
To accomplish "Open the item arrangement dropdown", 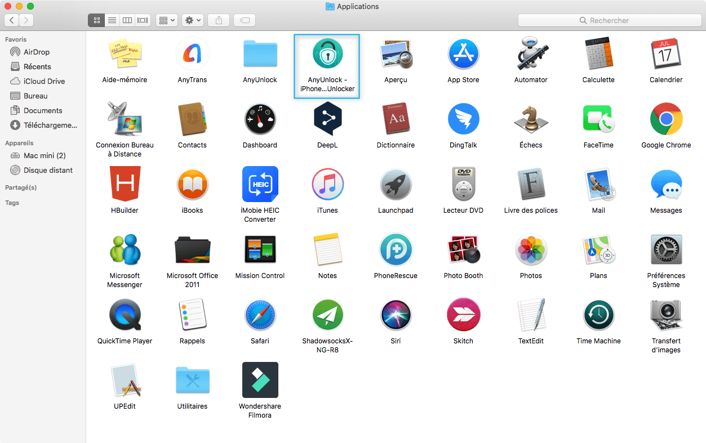I will (167, 20).
